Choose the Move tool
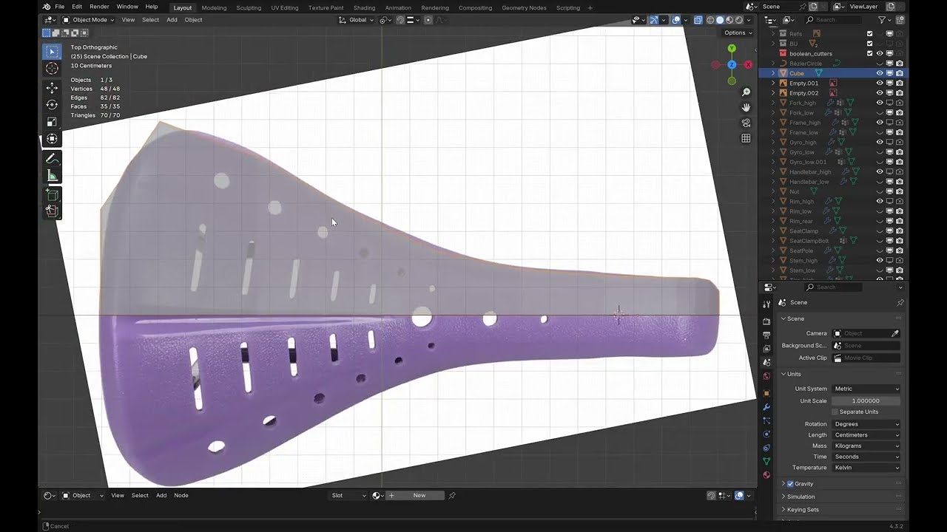This screenshot has width=947, height=532. click(52, 88)
